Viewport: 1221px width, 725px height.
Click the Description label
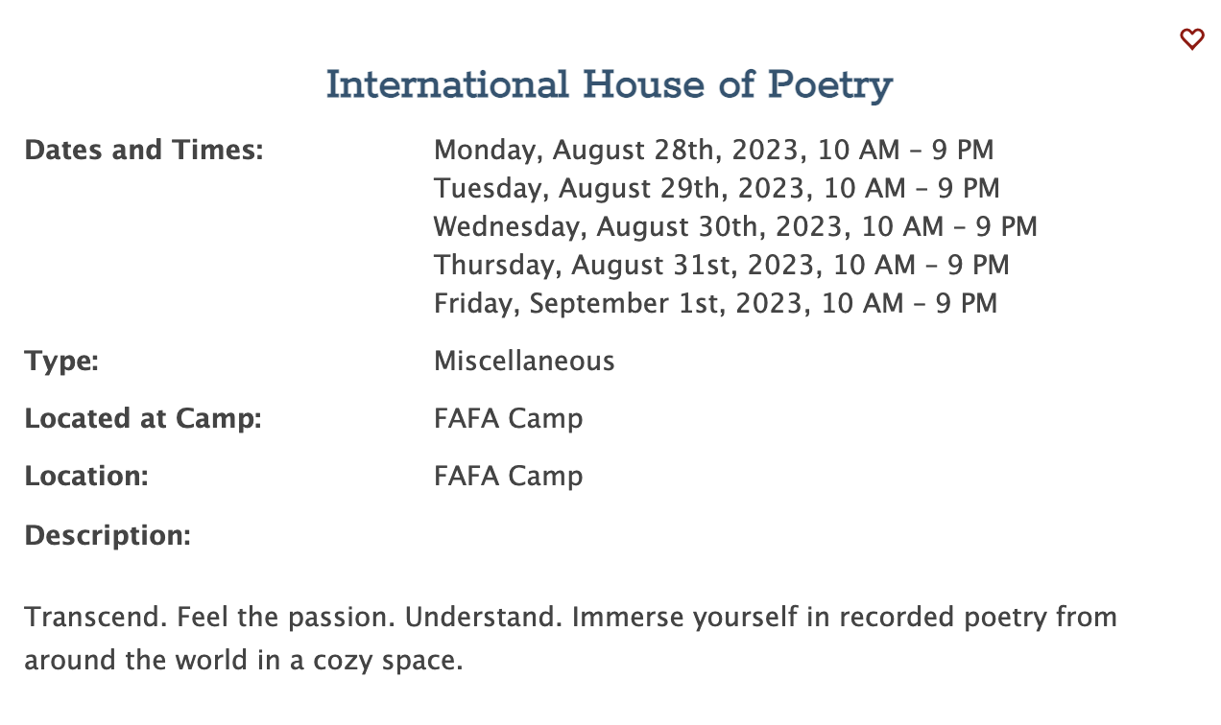[108, 535]
